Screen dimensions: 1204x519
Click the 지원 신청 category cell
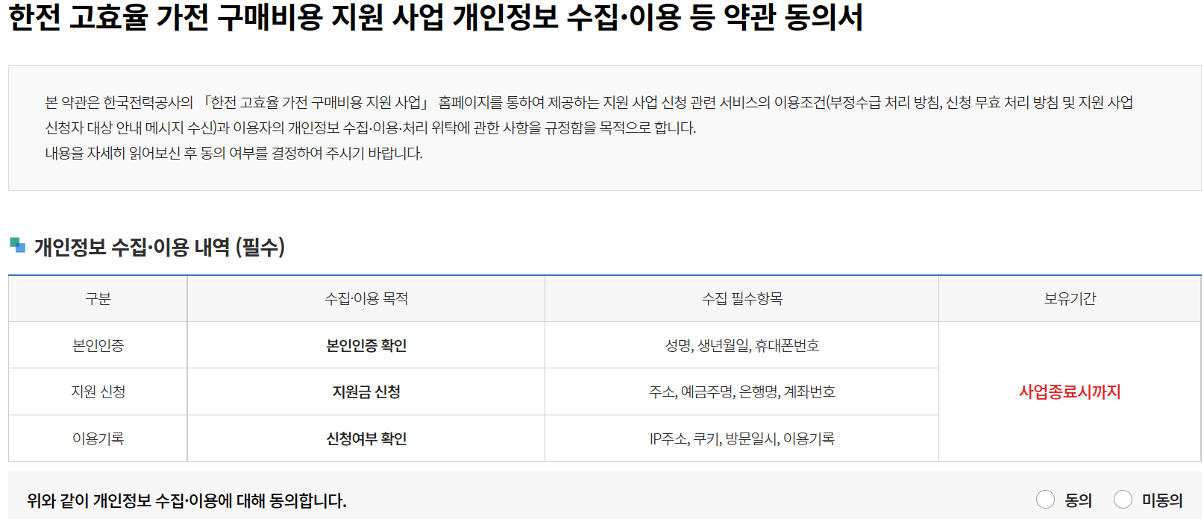[98, 391]
